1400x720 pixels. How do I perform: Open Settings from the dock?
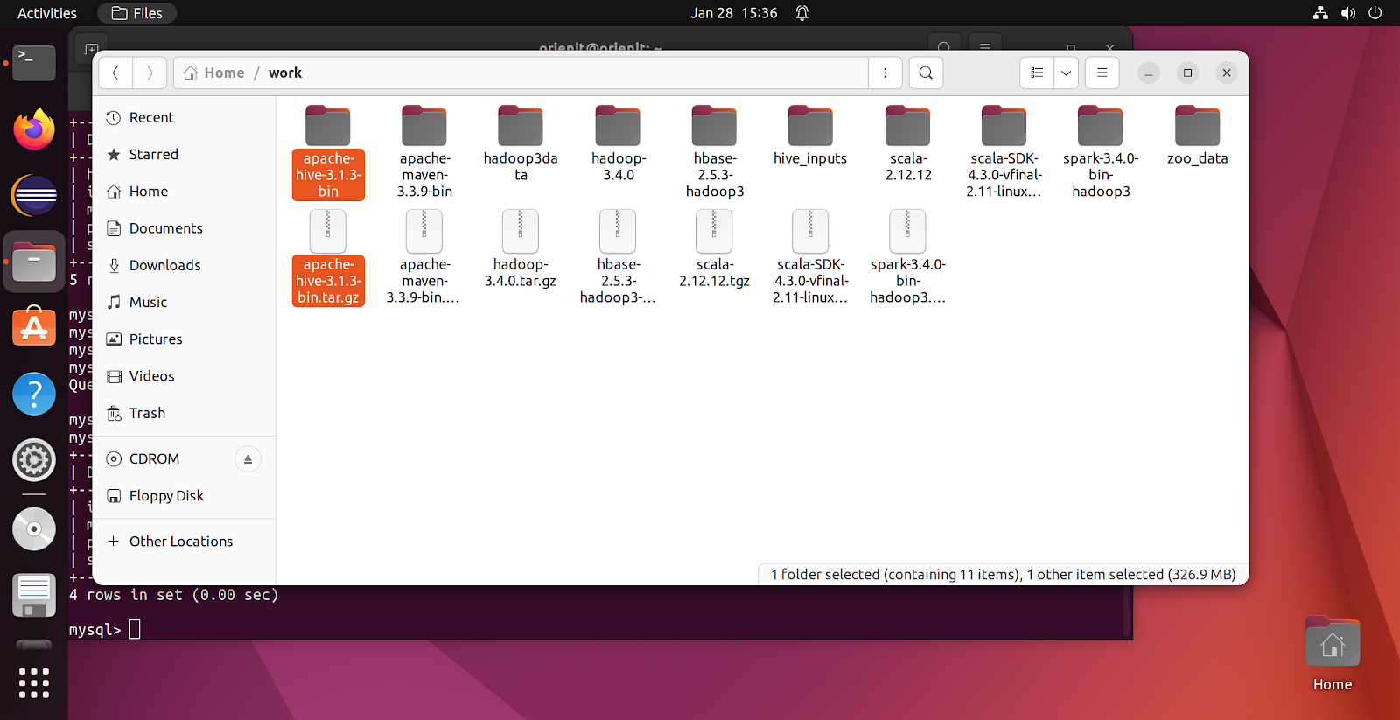34,460
